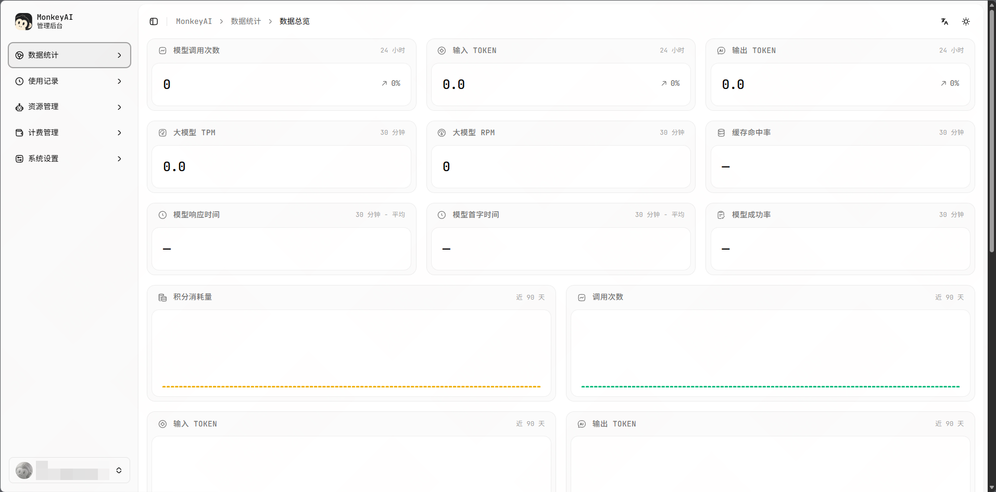Click the 调用次数 chart card icon
The image size is (996, 492).
(582, 297)
